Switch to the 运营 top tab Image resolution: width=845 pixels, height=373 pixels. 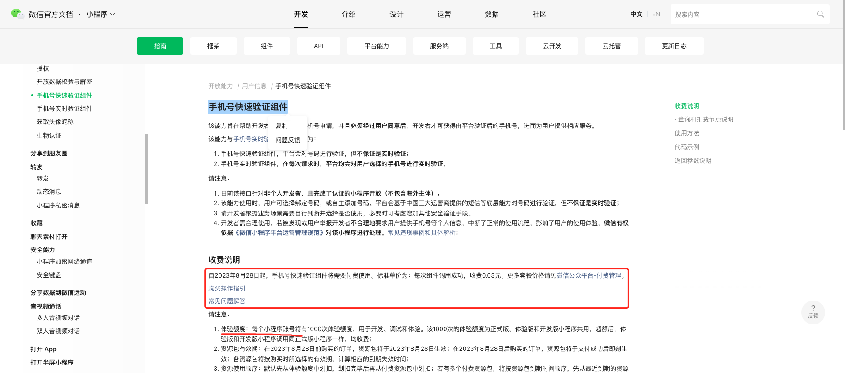[x=444, y=14]
